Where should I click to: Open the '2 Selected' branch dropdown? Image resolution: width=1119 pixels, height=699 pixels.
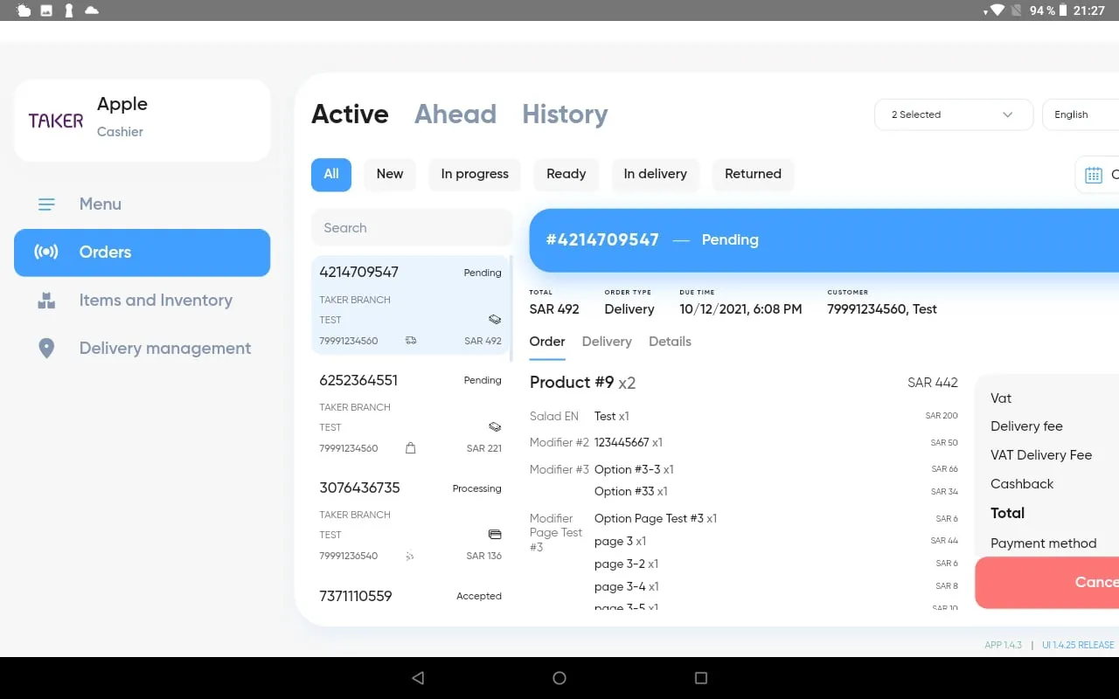point(954,114)
